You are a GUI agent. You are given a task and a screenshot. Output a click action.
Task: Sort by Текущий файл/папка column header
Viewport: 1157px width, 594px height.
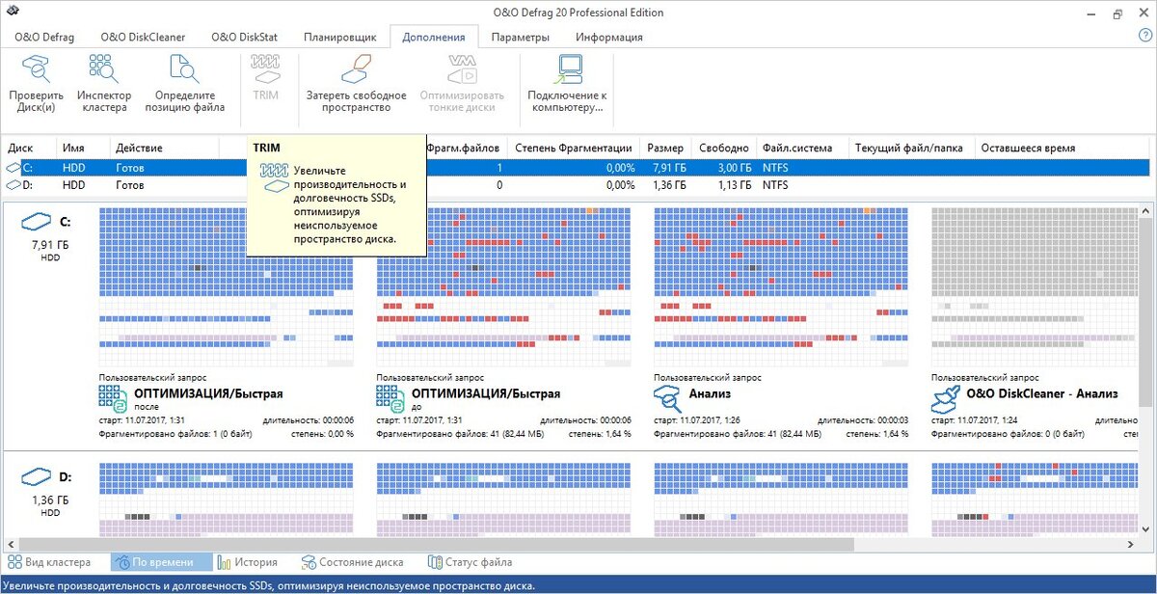[910, 148]
